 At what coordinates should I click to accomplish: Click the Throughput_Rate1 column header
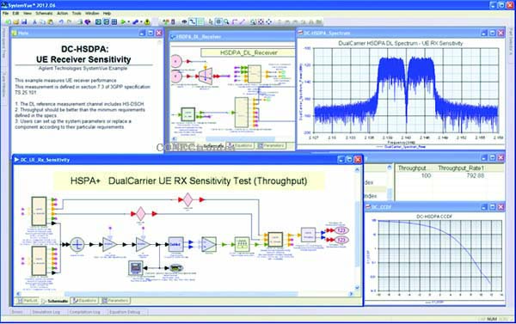[461, 168]
